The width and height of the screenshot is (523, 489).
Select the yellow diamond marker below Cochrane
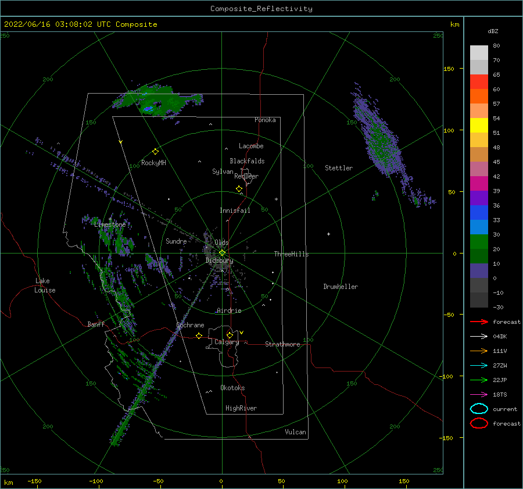(199, 335)
